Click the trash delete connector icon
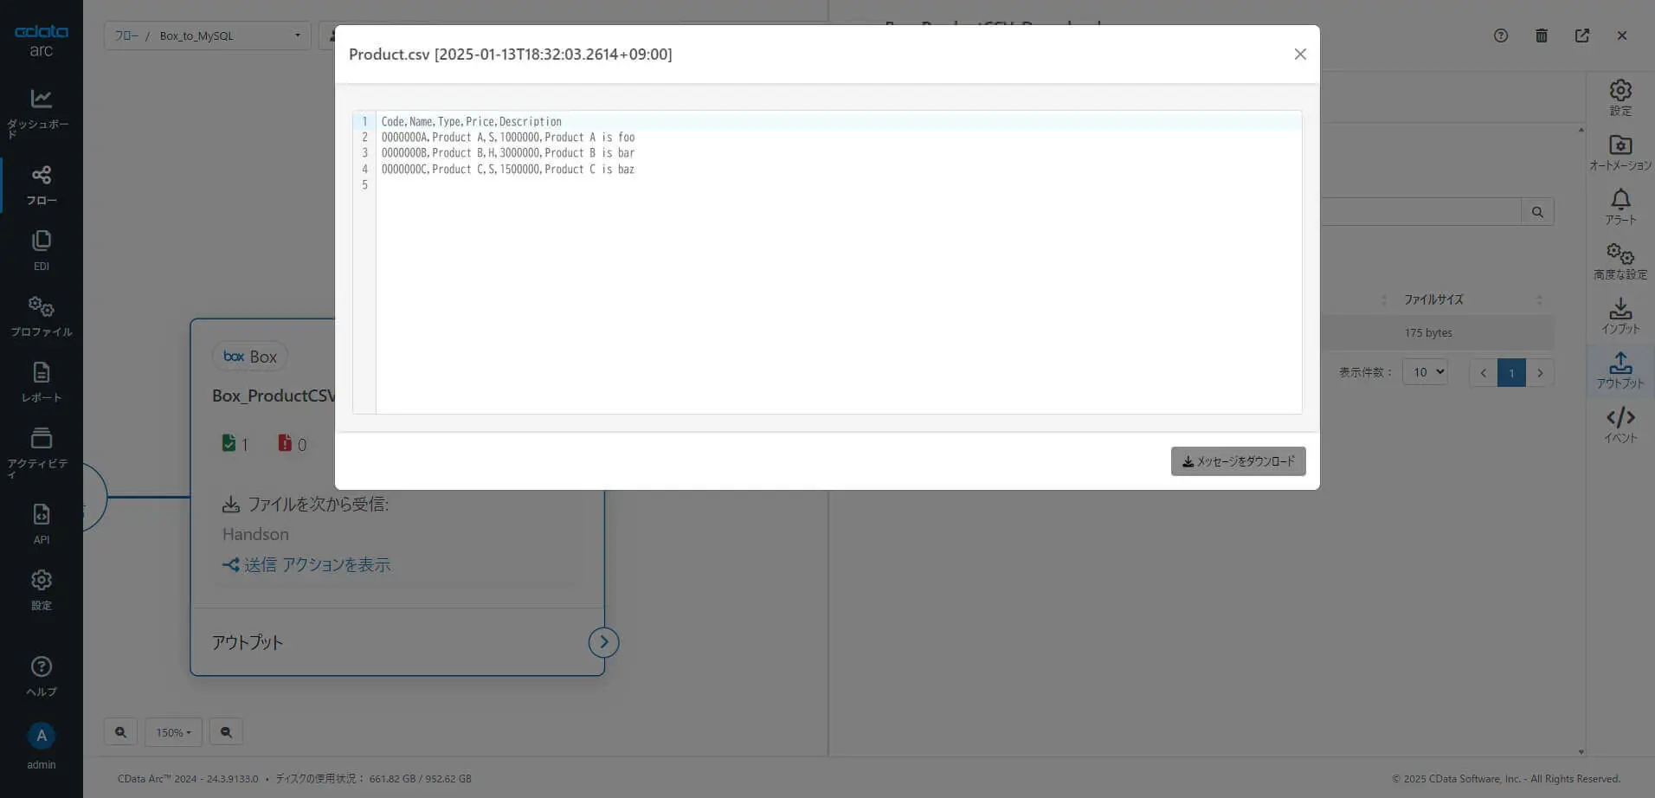The height and width of the screenshot is (798, 1655). tap(1542, 35)
